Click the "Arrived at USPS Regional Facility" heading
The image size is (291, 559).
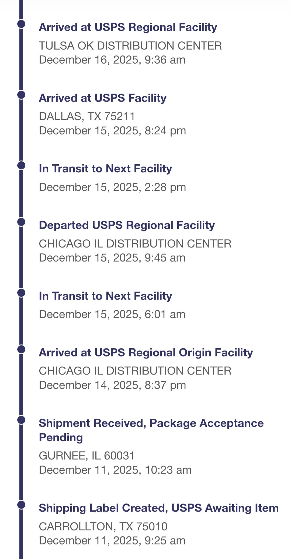click(x=128, y=27)
